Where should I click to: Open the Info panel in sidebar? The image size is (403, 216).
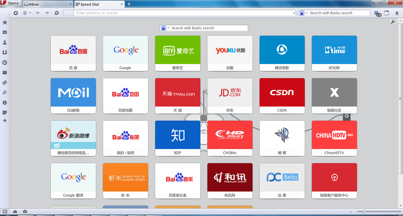tap(4, 103)
